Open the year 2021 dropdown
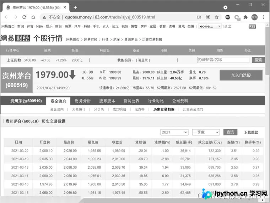 point(174,132)
